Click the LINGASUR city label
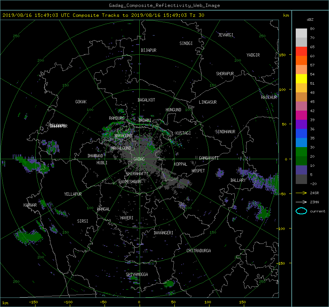Image resolution: width=329 pixels, height=307 pixels. pyautogui.click(x=208, y=102)
